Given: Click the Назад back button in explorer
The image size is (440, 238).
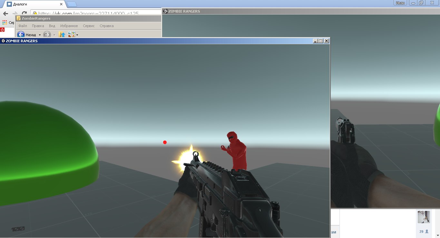Looking at the screenshot, I should [27, 35].
